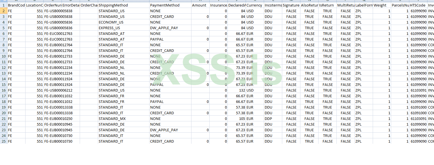Select the DDP incoterms cell
Viewport: 434px width, 165px height.
pyautogui.click(x=268, y=119)
